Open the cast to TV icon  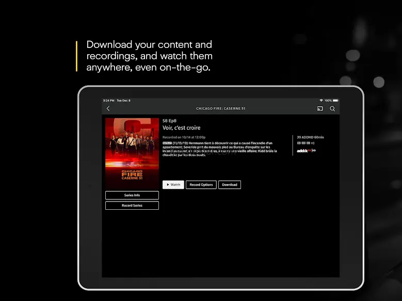tap(320, 109)
